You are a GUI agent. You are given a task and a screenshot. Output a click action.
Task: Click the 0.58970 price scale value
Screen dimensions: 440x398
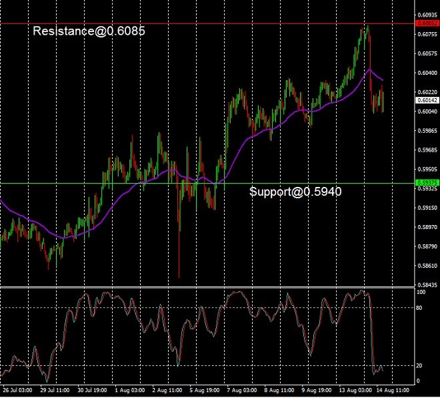[427, 227]
